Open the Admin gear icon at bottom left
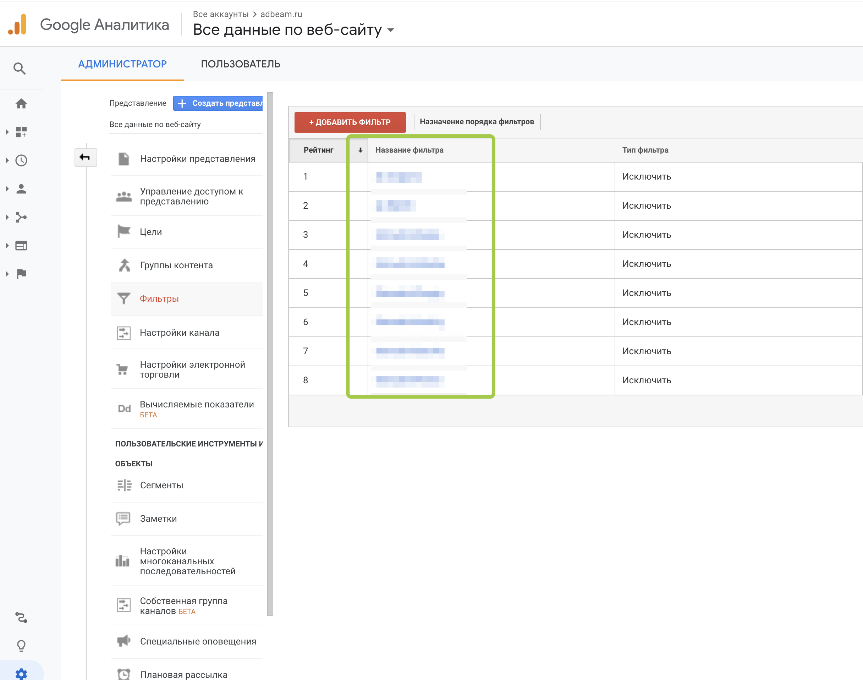Screen dimensions: 863x680 [21, 673]
